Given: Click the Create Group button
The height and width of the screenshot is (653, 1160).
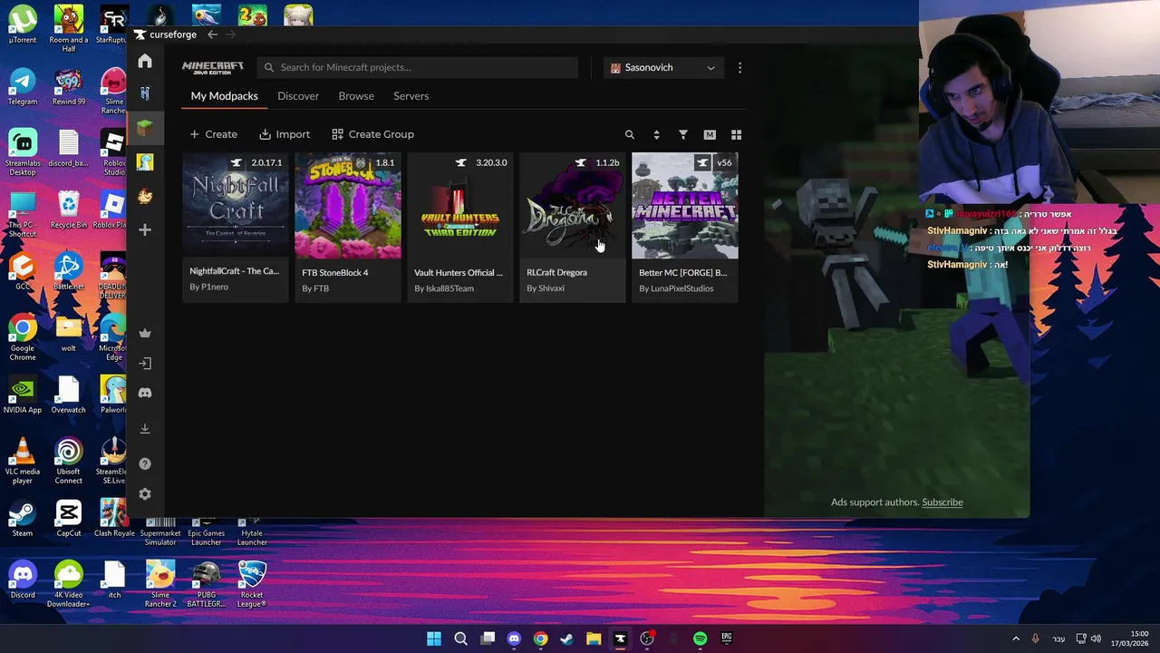Looking at the screenshot, I should pos(372,134).
